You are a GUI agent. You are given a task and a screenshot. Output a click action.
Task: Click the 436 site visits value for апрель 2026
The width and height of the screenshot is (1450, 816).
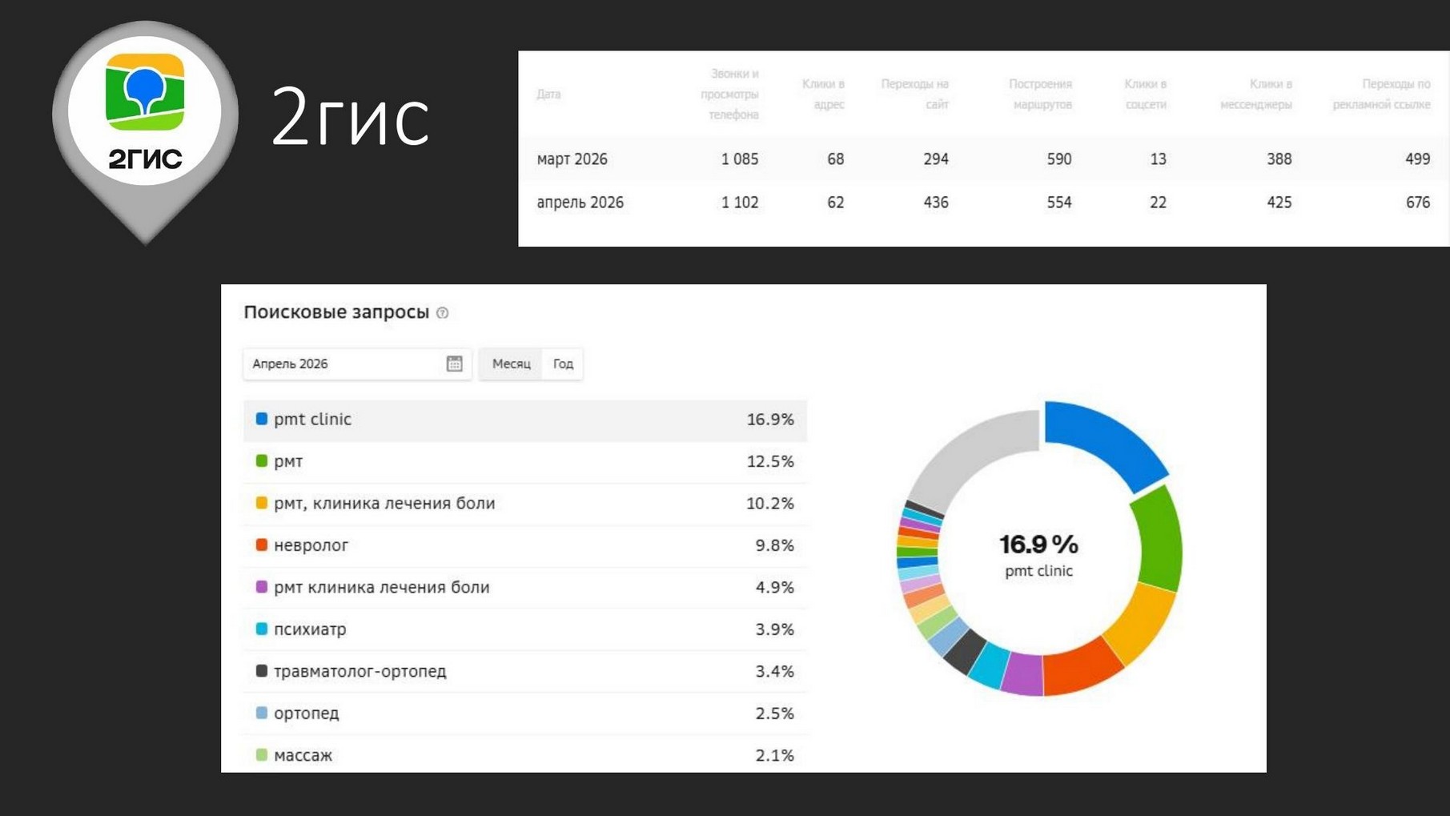coord(935,203)
